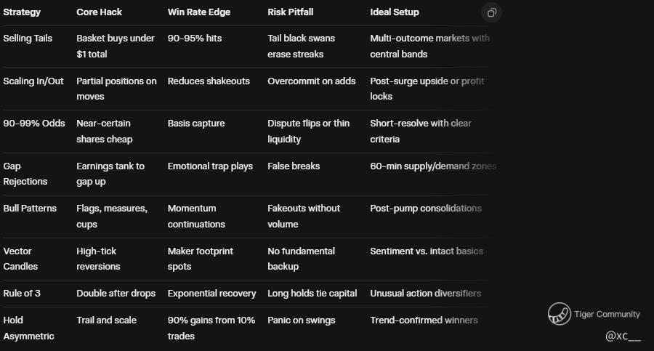
Task: Click the Core Hack column header
Action: 100,12
